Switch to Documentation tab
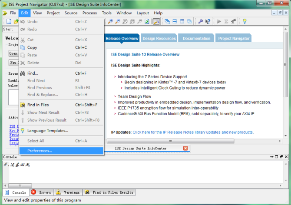Viewport: 291px width, 205px height. point(196,38)
